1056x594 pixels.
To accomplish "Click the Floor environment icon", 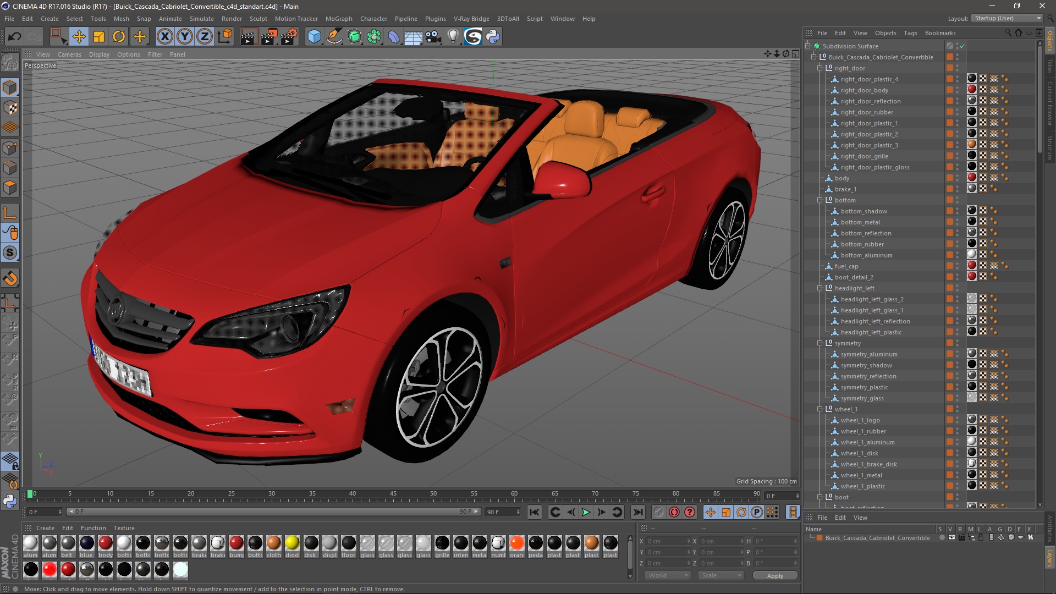I will click(413, 37).
